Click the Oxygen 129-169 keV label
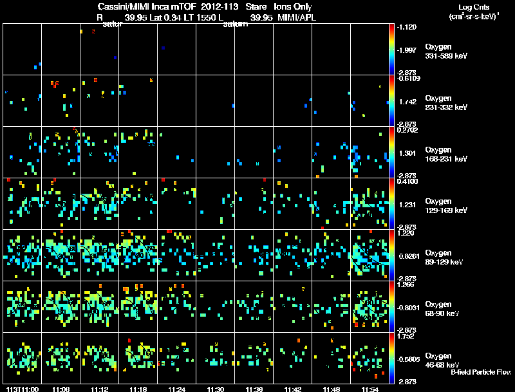 point(446,206)
